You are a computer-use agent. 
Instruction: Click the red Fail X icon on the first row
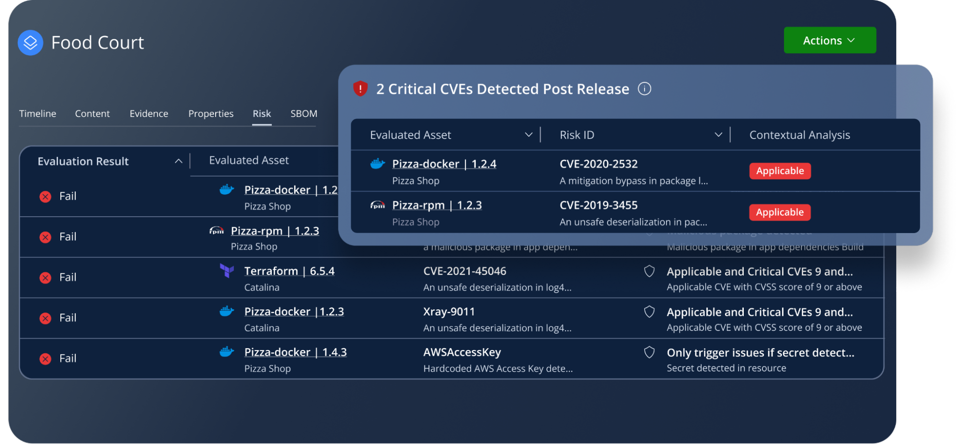tap(45, 196)
